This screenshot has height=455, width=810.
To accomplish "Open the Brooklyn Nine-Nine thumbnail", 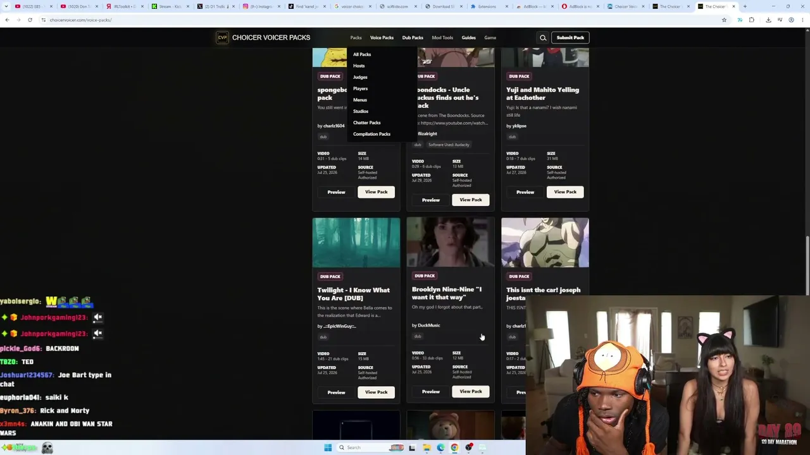I will (451, 243).
